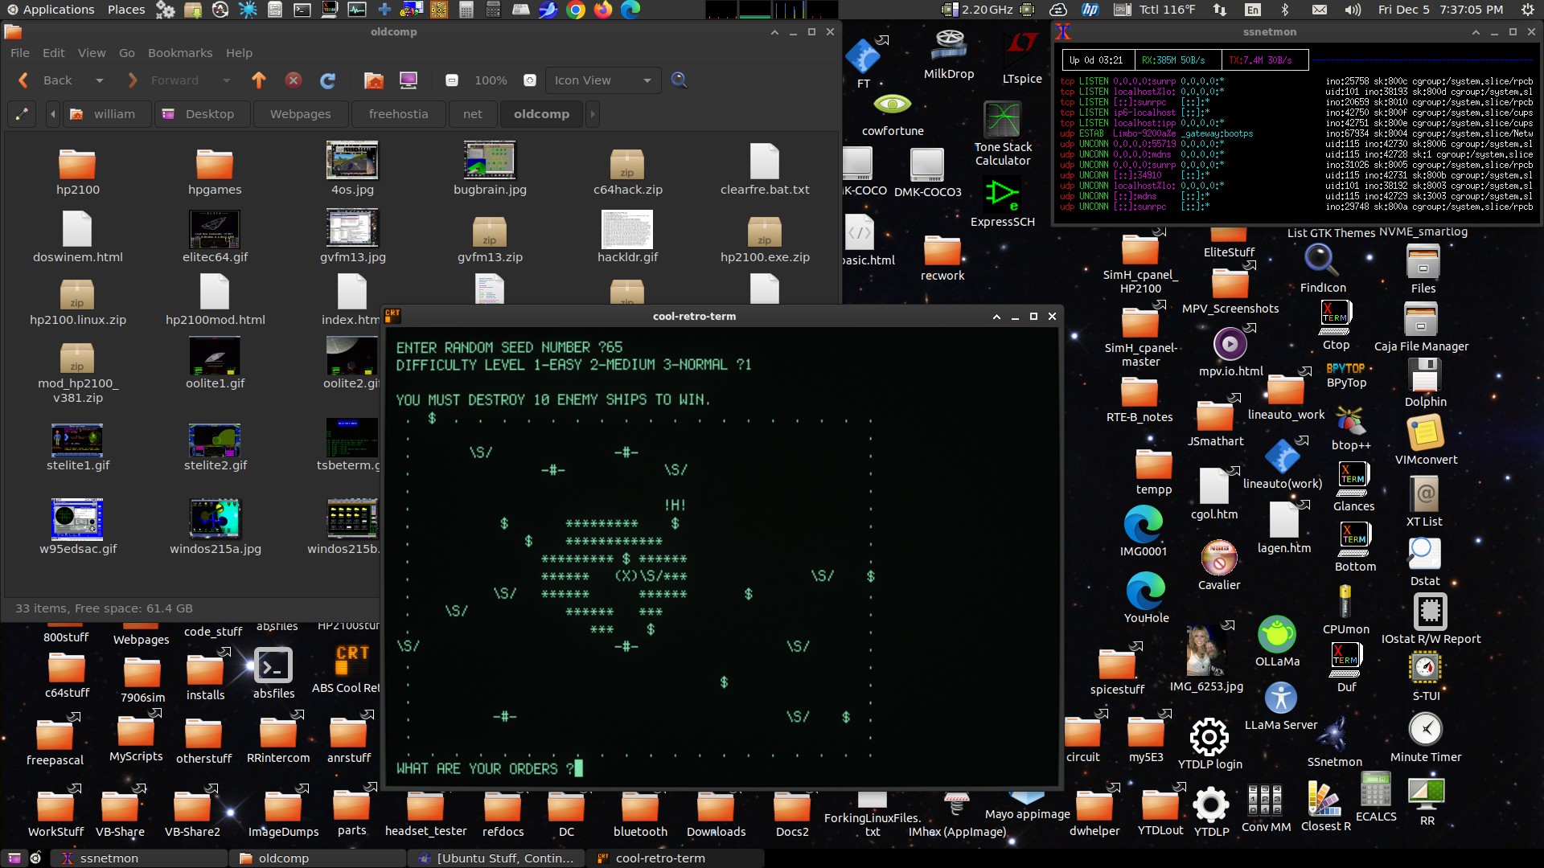The image size is (1544, 868).
Task: Open the bugbrain.jpg thumbnail
Action: click(490, 161)
